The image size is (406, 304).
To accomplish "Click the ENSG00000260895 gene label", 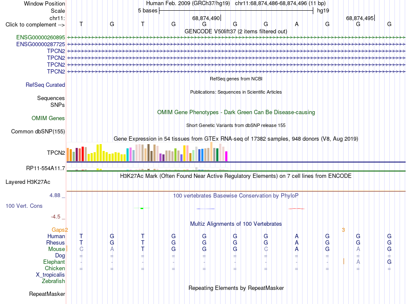I will [x=41, y=38].
